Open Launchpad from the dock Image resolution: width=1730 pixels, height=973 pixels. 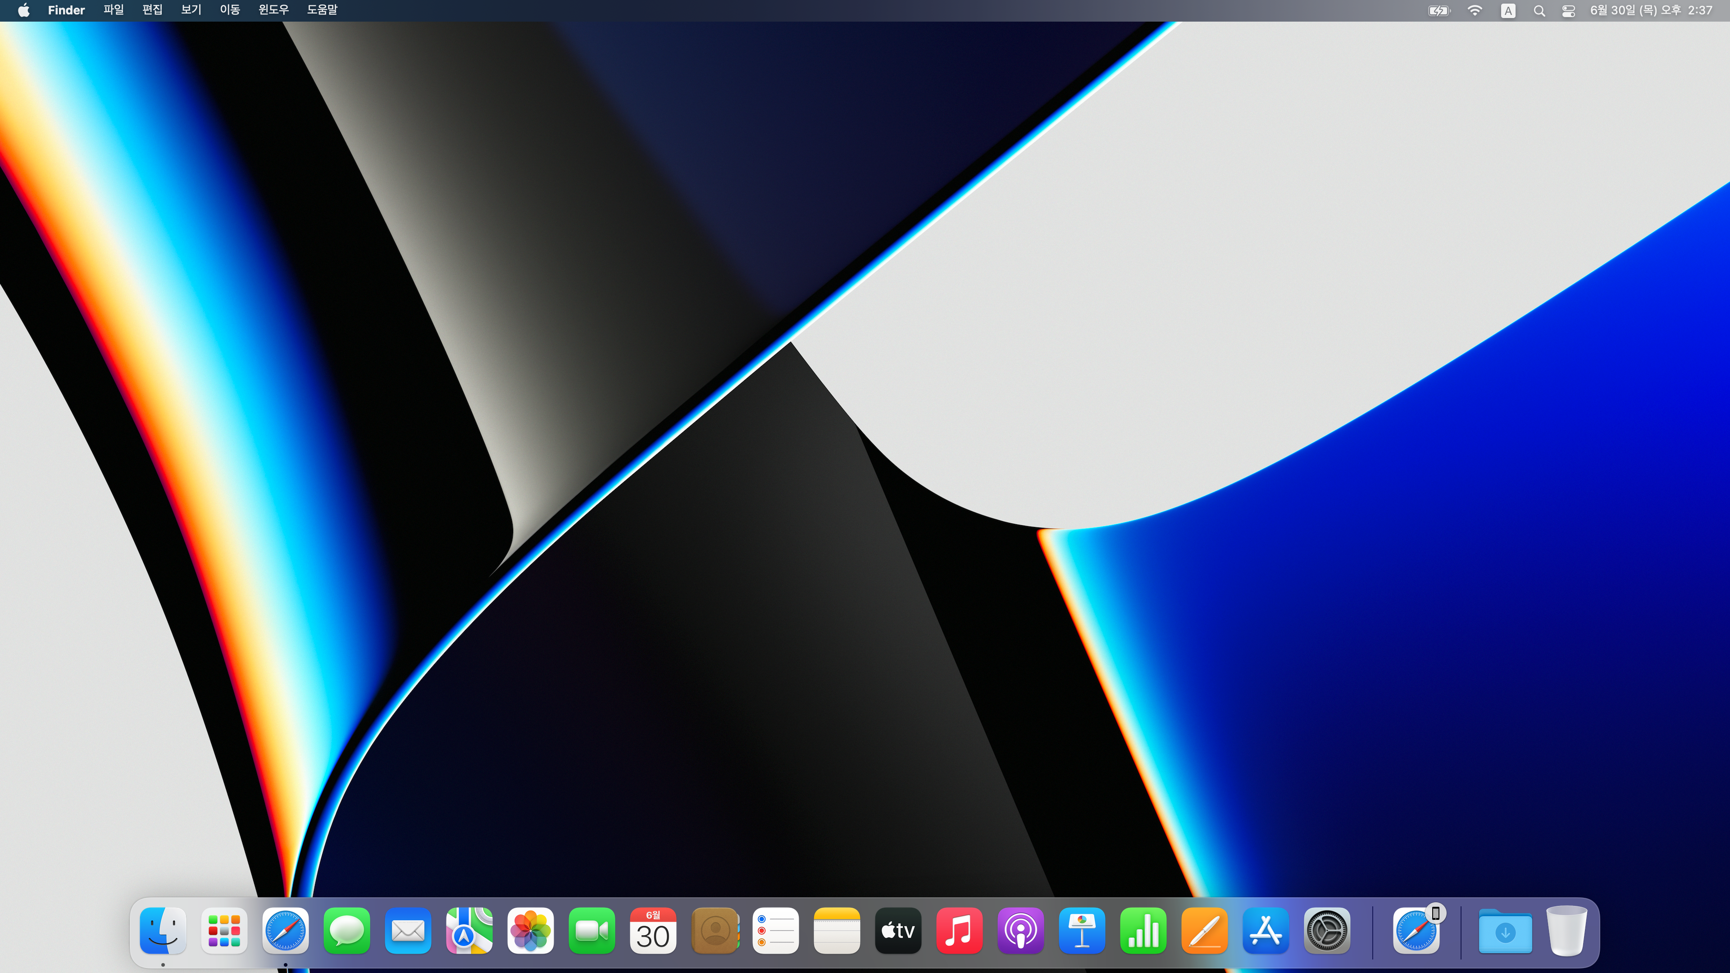(x=223, y=931)
